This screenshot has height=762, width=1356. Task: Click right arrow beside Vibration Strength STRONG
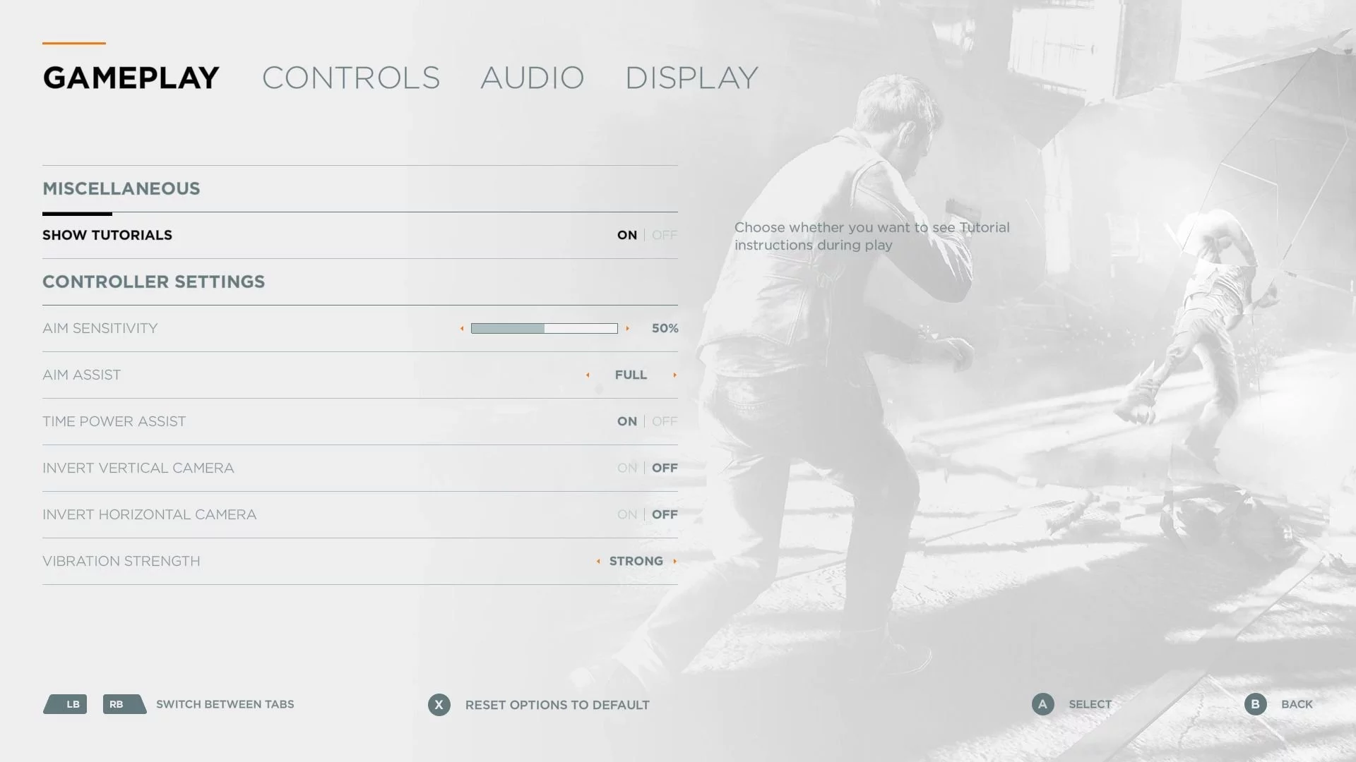pyautogui.click(x=675, y=561)
